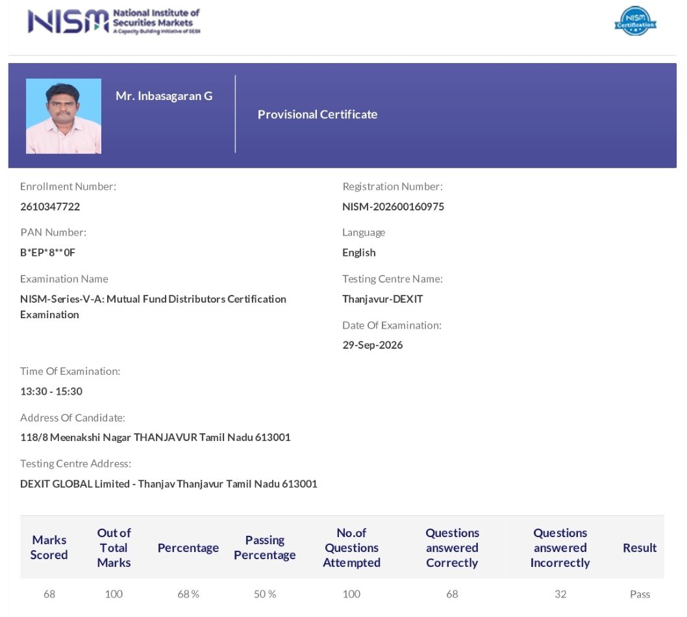This screenshot has width=687, height=617.
Task: Click the Language label
Action: pyautogui.click(x=364, y=233)
